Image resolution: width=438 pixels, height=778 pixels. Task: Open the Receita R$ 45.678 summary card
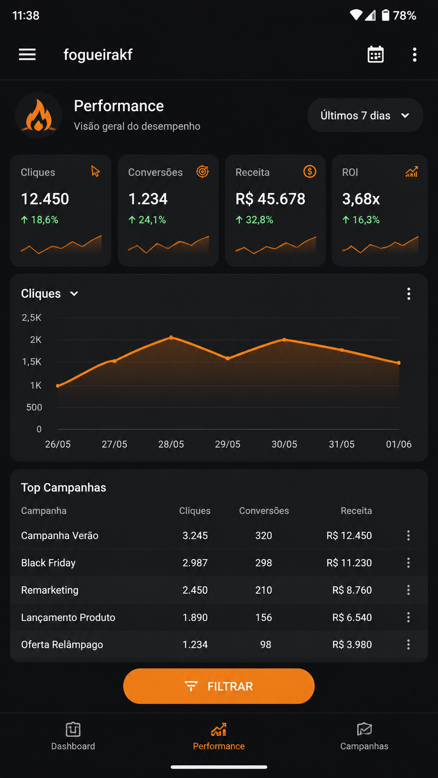[x=275, y=210]
